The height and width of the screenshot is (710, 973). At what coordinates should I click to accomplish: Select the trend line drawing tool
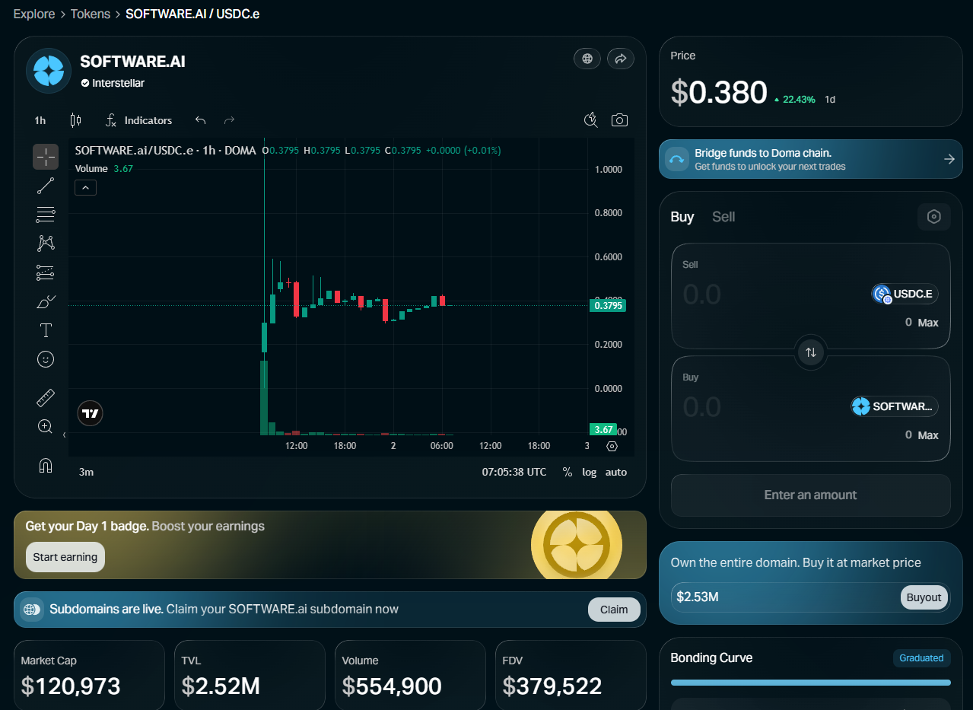click(x=46, y=185)
